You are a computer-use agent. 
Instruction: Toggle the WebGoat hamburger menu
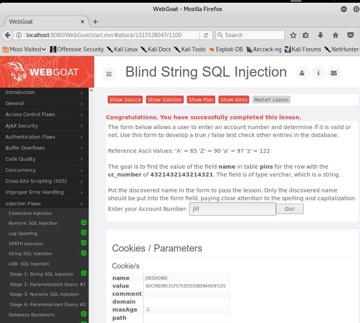(109, 74)
